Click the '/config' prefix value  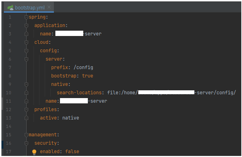pos(83,67)
